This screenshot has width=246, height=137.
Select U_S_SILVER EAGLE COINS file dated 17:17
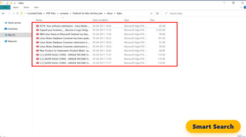pos(101,63)
